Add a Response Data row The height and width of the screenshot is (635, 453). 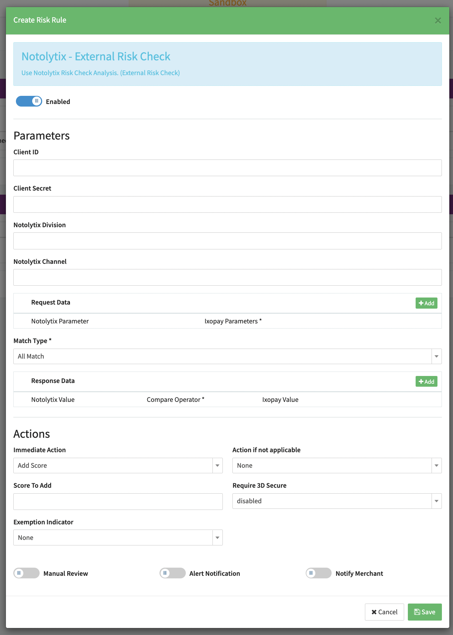coord(426,382)
